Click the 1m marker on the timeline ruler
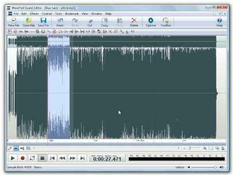The width and height of the screenshot is (233, 175). tap(96, 140)
